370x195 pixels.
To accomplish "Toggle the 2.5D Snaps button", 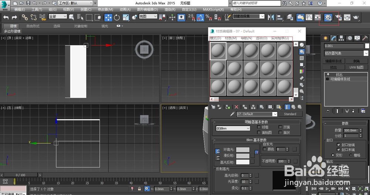I will point(192,17).
